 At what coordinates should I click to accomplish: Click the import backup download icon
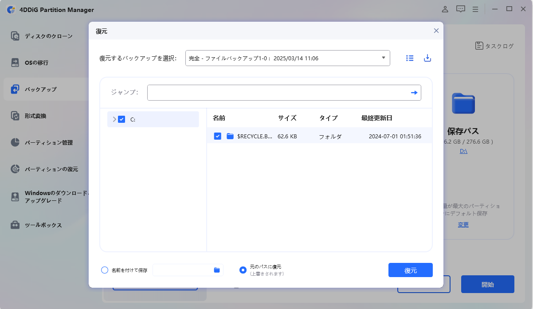pyautogui.click(x=427, y=58)
